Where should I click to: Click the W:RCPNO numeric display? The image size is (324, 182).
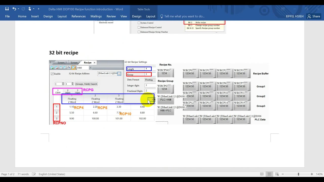click(166, 73)
